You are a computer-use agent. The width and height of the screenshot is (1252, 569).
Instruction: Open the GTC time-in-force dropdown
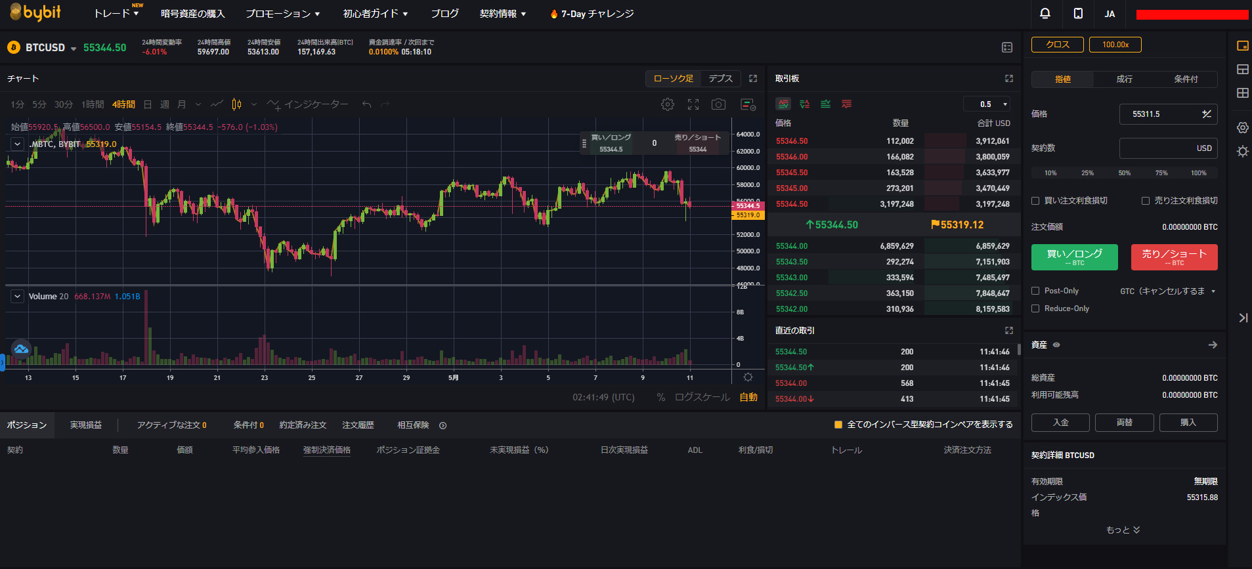[x=1168, y=291]
